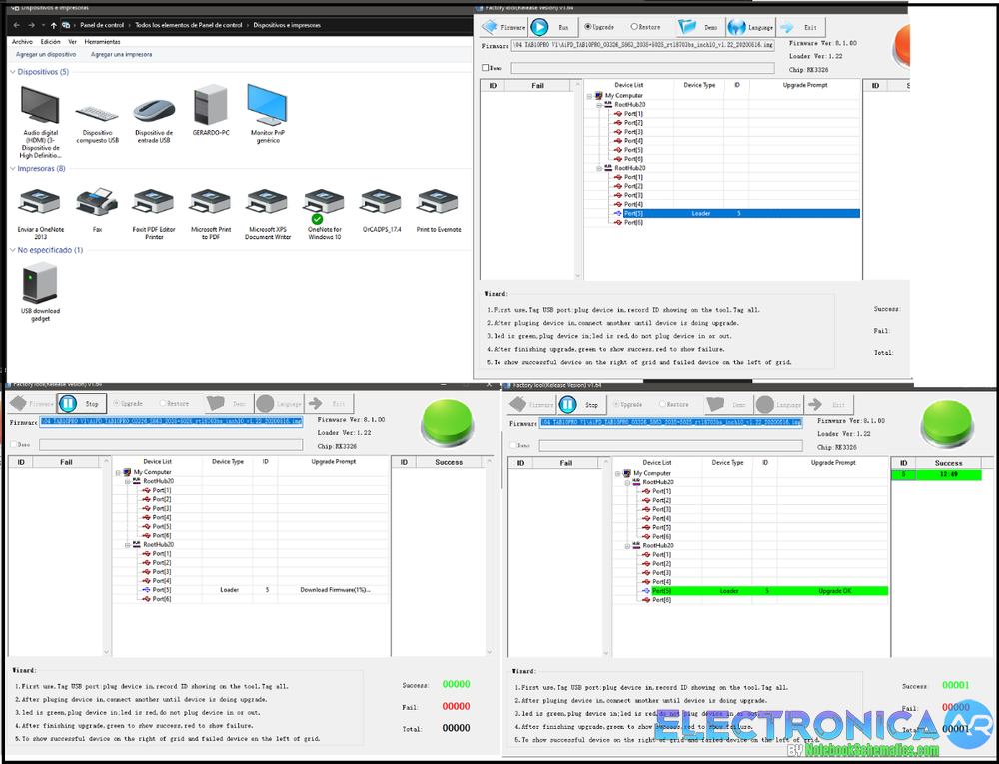Click the enabled Firmware toolbar button
This screenshot has height=764, width=999.
(x=504, y=28)
